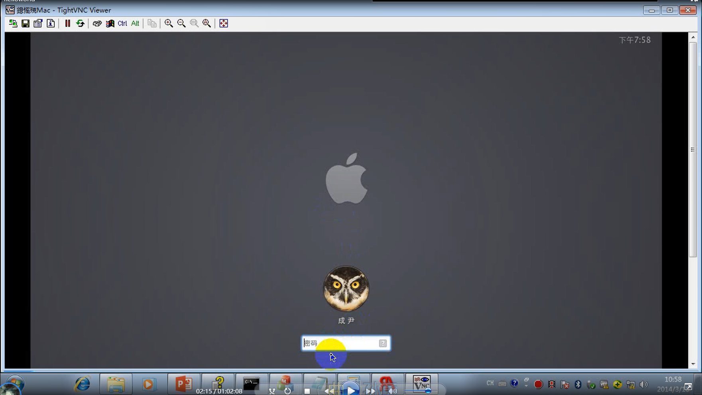Open Internet Explorer from taskbar
702x395 pixels.
click(83, 384)
